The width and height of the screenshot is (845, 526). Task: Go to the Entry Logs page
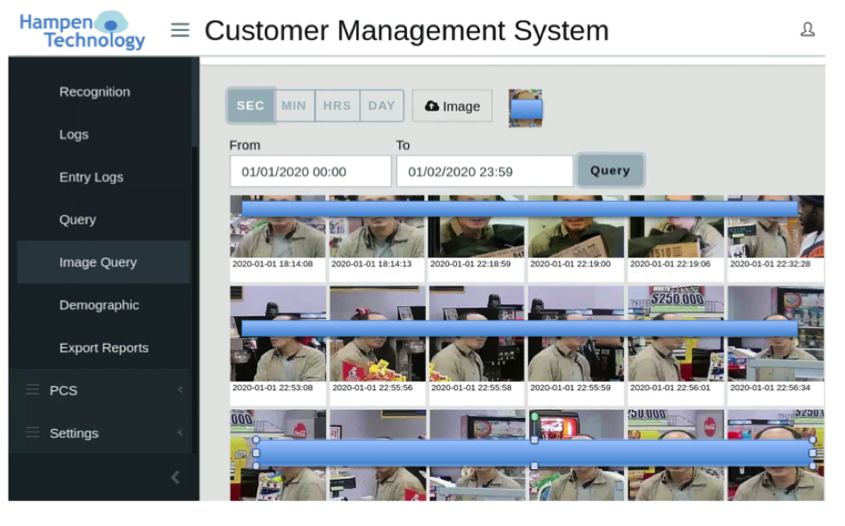coord(91,177)
